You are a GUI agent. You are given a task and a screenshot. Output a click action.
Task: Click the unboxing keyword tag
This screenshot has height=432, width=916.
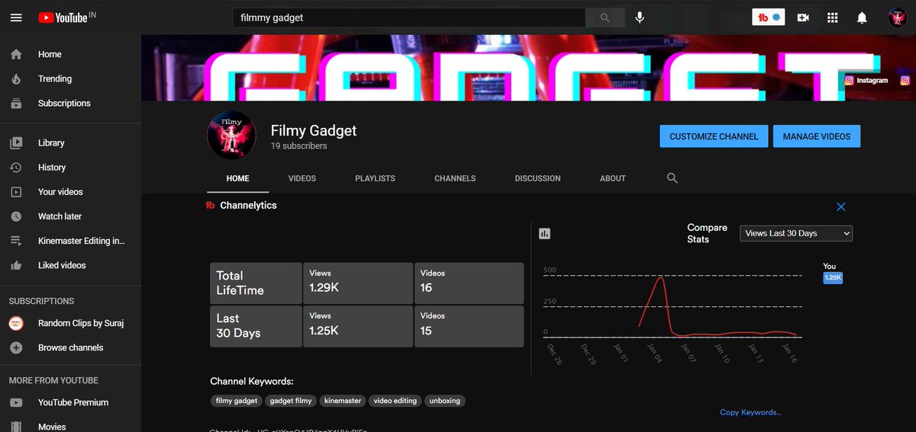tap(445, 401)
